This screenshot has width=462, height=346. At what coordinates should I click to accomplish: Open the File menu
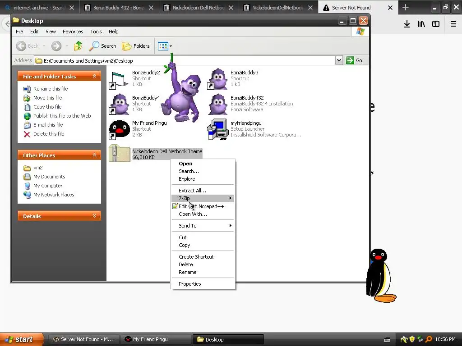[x=19, y=32]
